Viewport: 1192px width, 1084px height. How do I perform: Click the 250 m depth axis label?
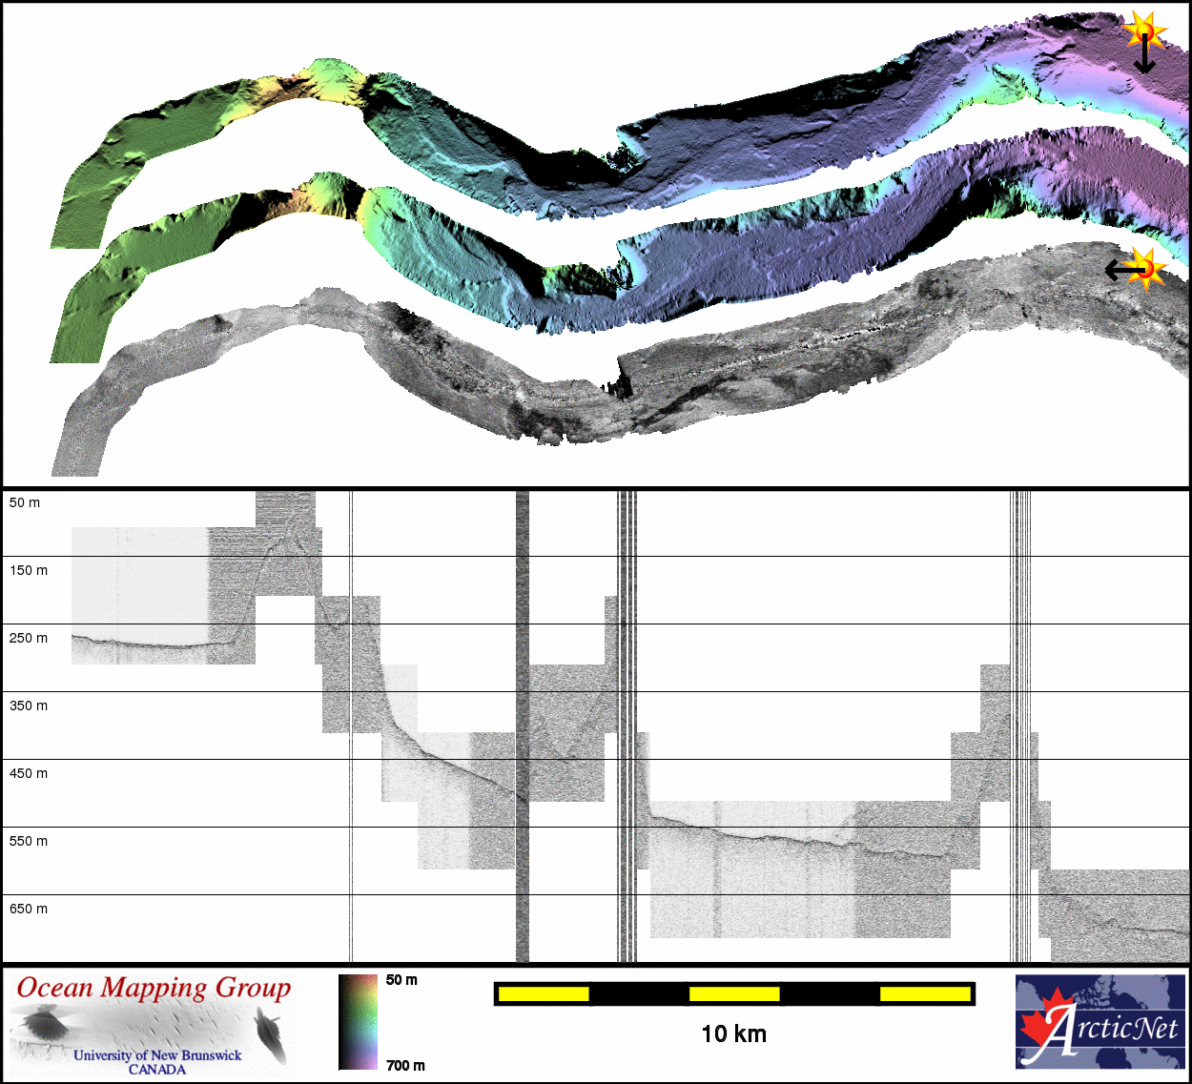pos(29,638)
